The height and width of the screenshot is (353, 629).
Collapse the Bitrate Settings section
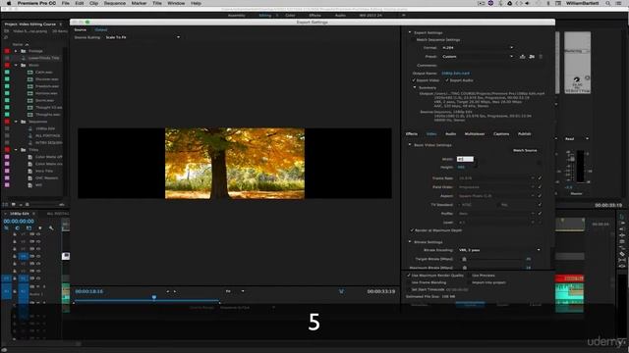410,242
